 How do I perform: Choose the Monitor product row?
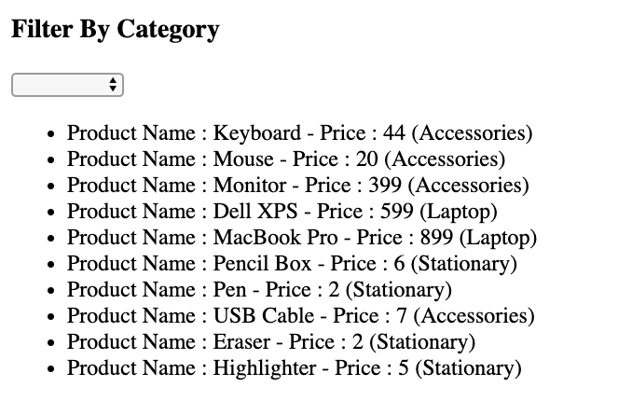coord(297,186)
